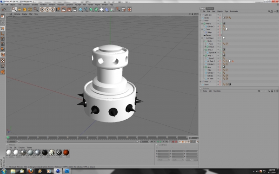The width and height of the screenshot is (279, 174).
Task: Open the World coordinate dropdown
Action: click(x=163, y=160)
